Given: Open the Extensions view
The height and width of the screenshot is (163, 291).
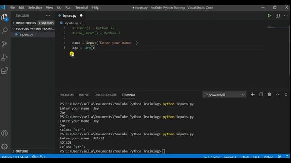Looking at the screenshot, I should pyautogui.click(x=5, y=71).
